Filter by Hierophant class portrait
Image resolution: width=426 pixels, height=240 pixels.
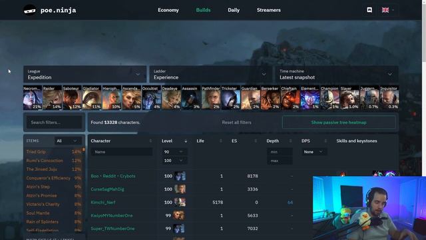(112, 98)
